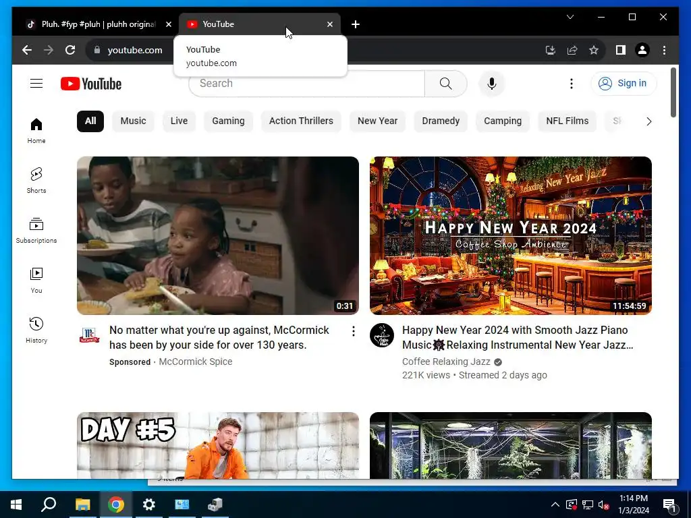
Task: Select the Camping filter chip
Action: [x=503, y=121]
